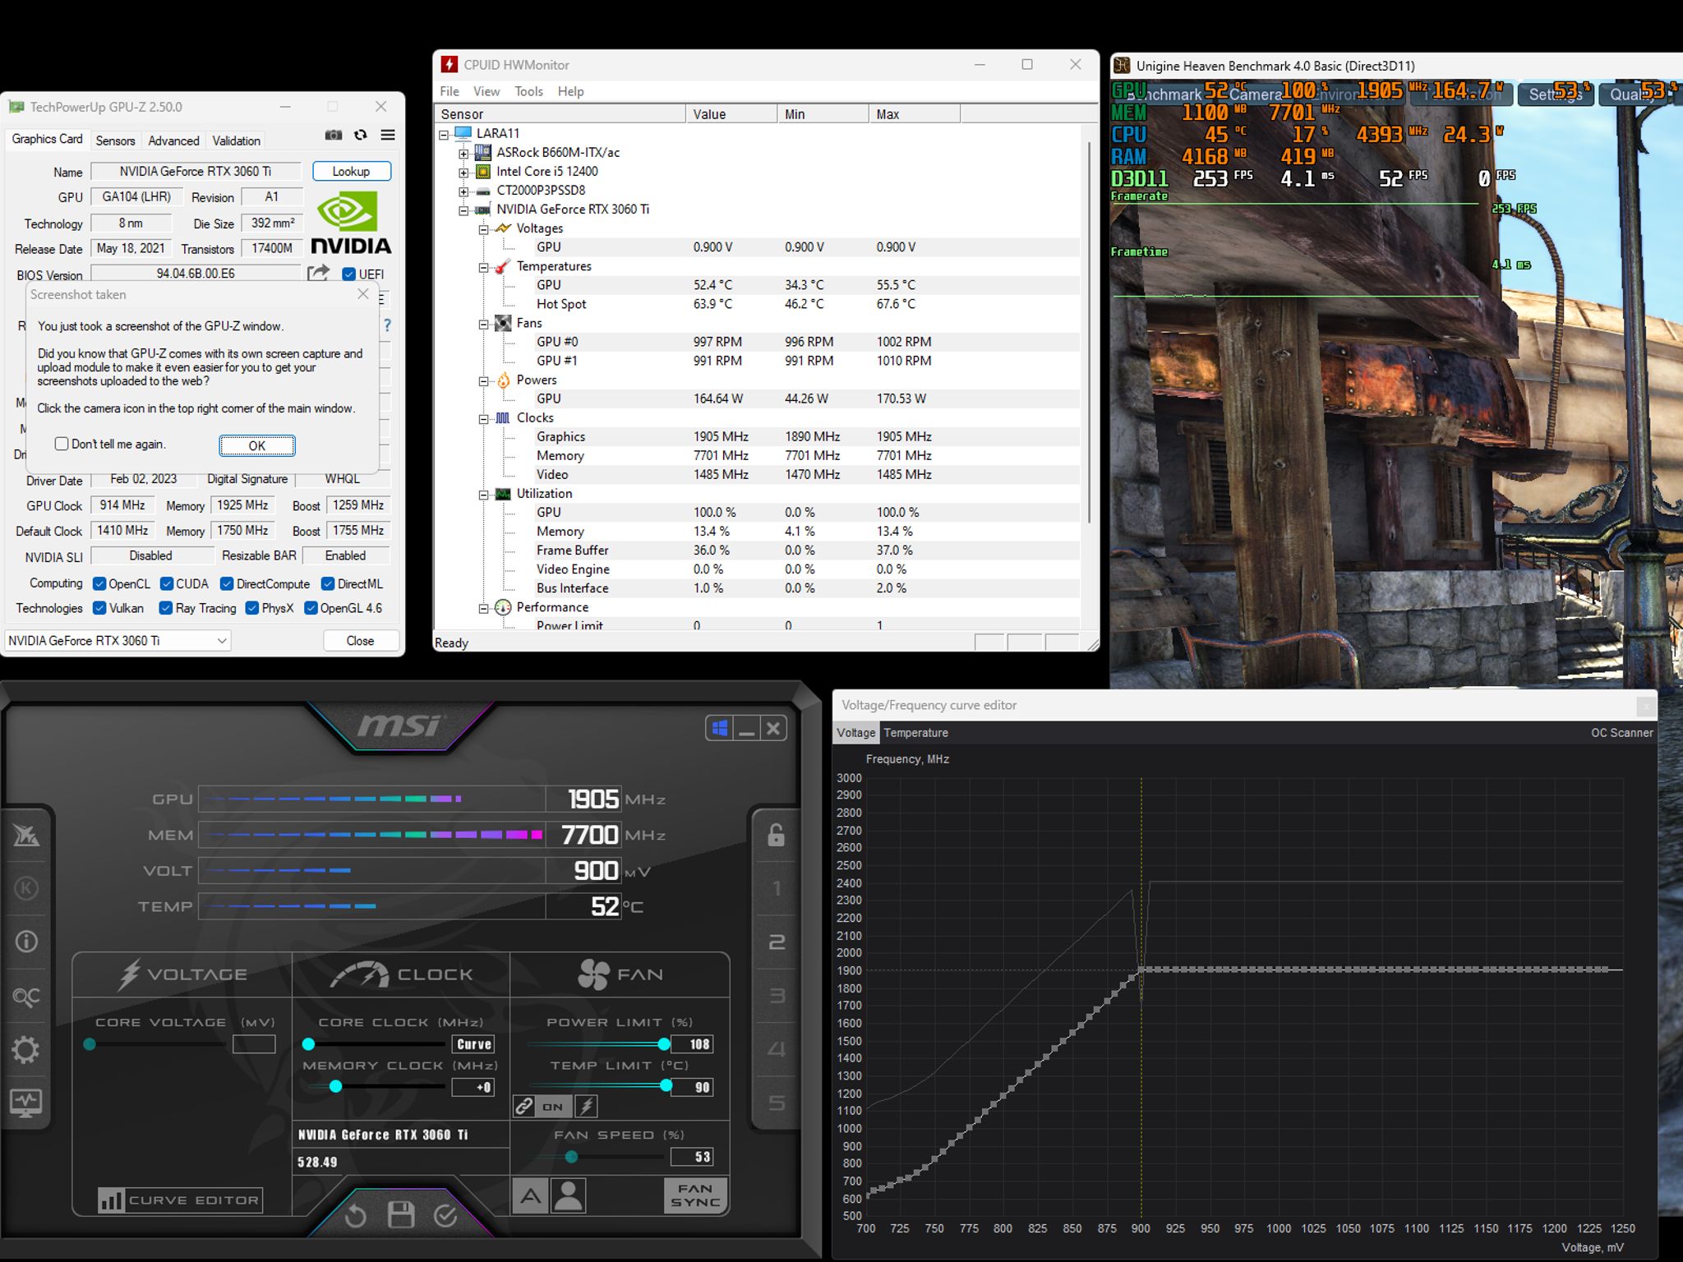
Task: Click lightning priority icon near temp limit
Action: pyautogui.click(x=586, y=1106)
